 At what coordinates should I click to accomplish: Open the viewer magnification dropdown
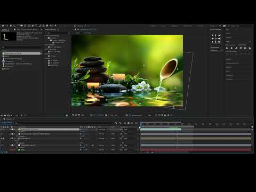click(x=83, y=115)
